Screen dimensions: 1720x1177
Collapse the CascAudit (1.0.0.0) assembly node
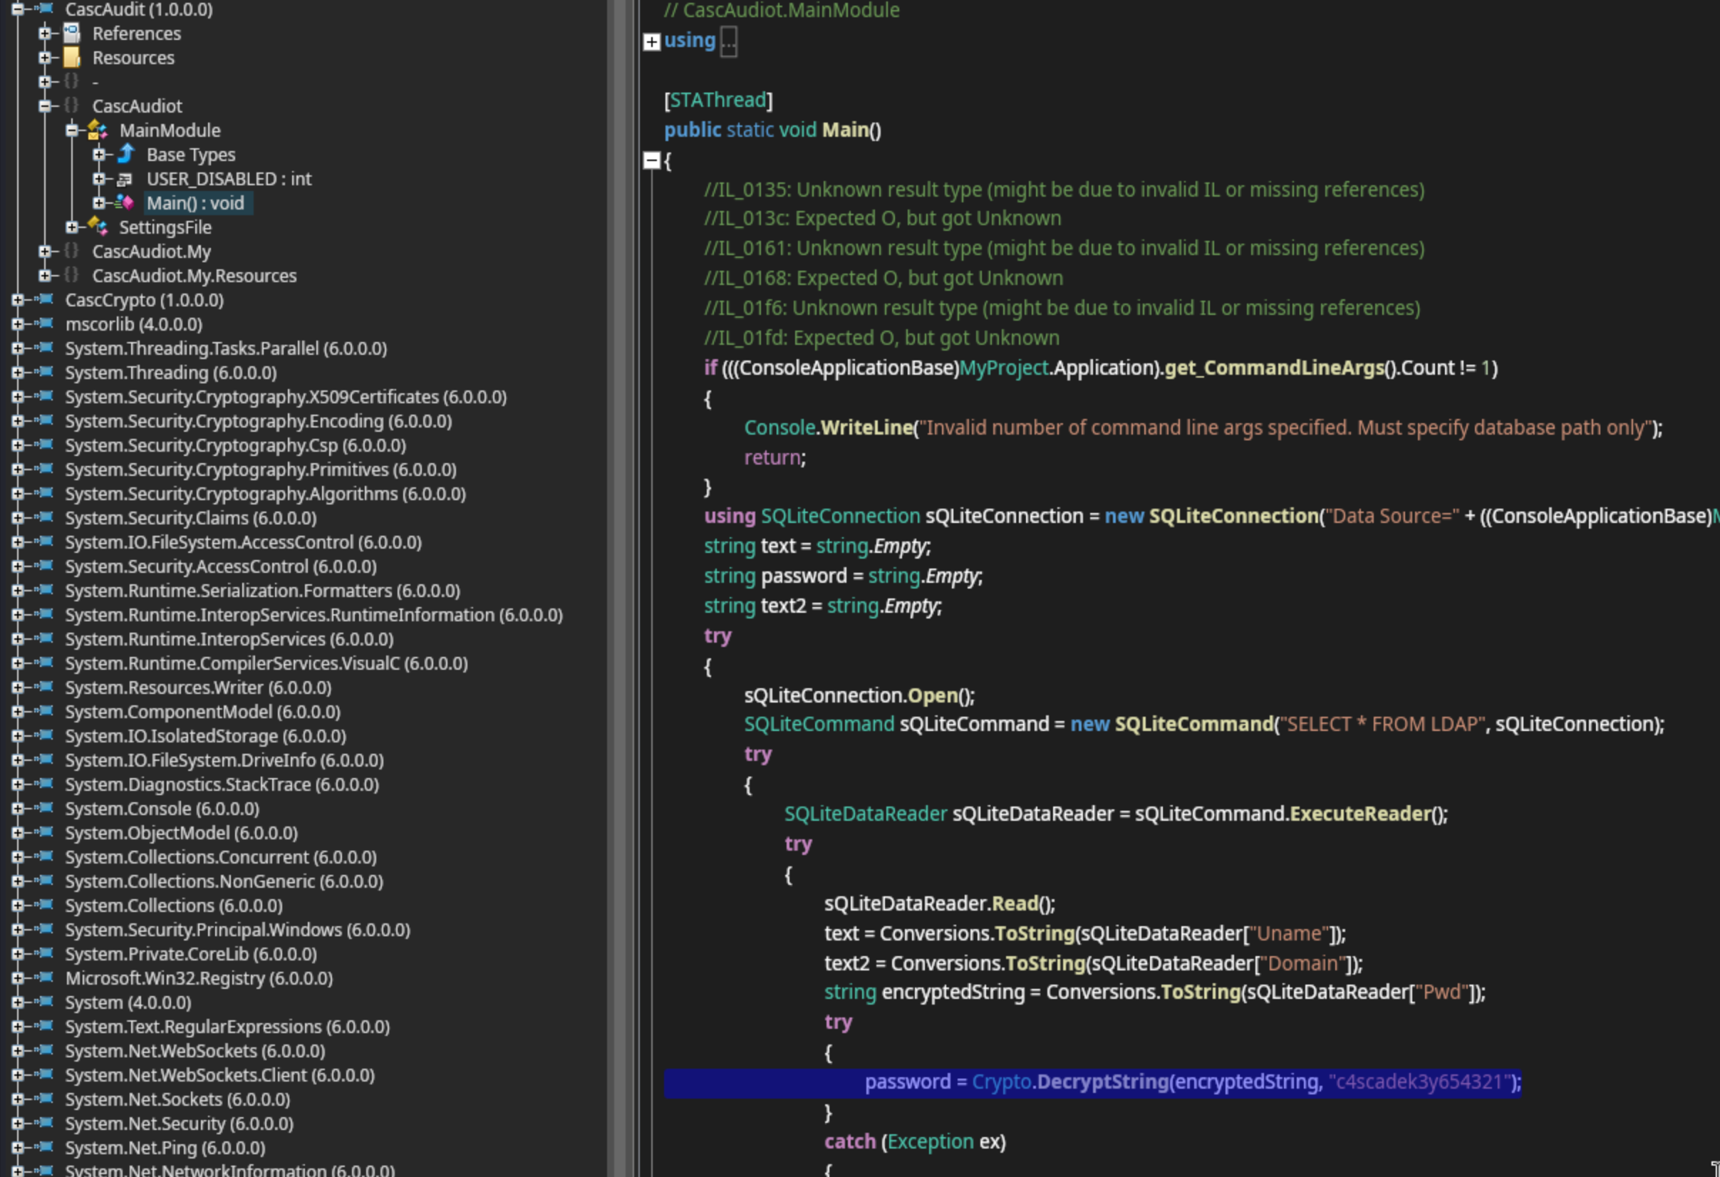point(18,9)
